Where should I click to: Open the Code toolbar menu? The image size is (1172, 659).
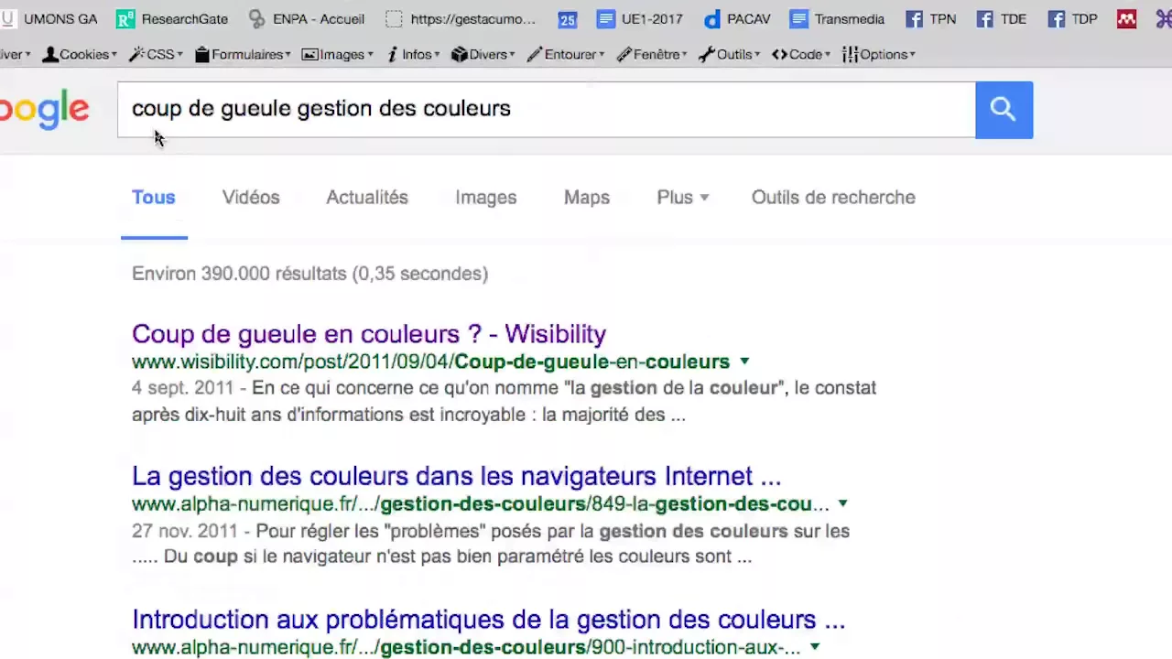tap(801, 54)
